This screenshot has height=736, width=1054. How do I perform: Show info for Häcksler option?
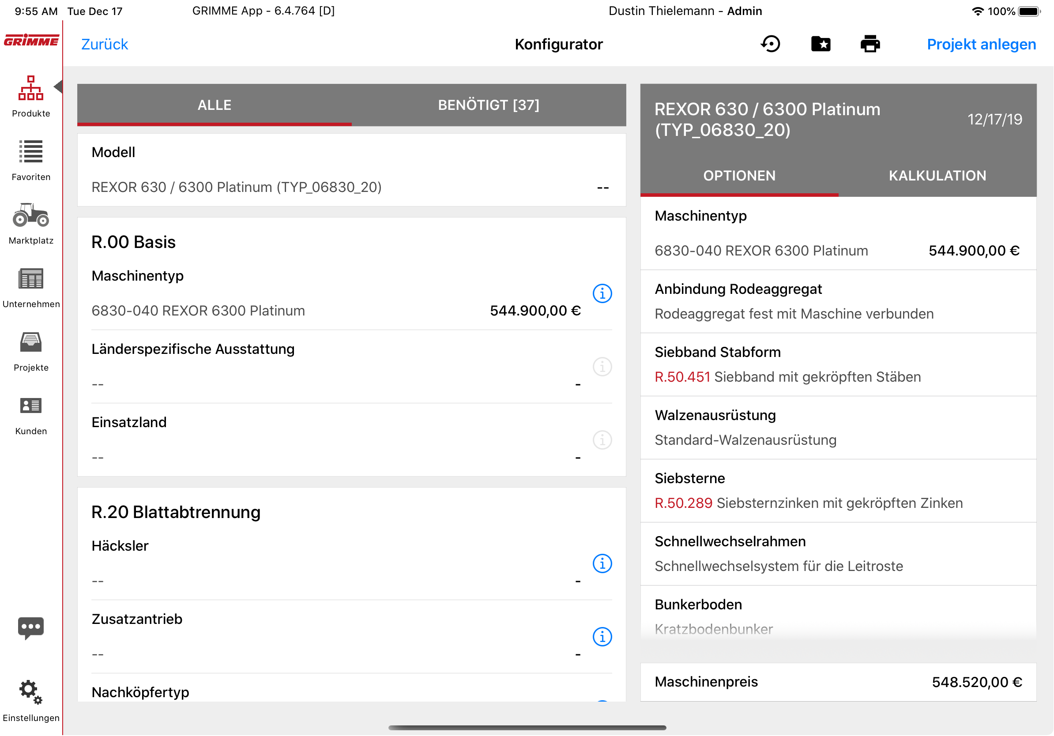602,563
